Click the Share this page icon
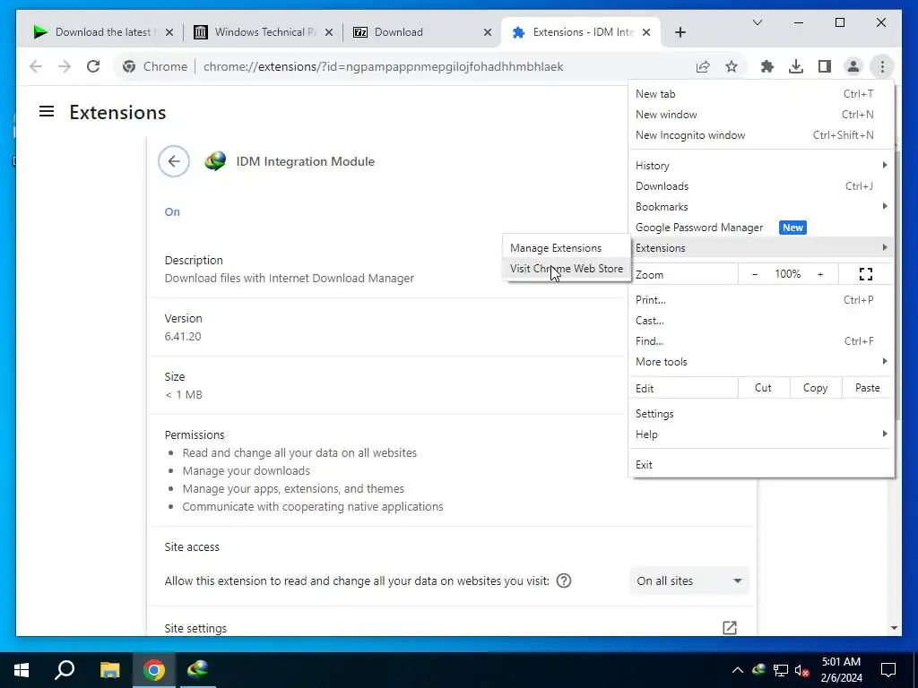 (703, 66)
